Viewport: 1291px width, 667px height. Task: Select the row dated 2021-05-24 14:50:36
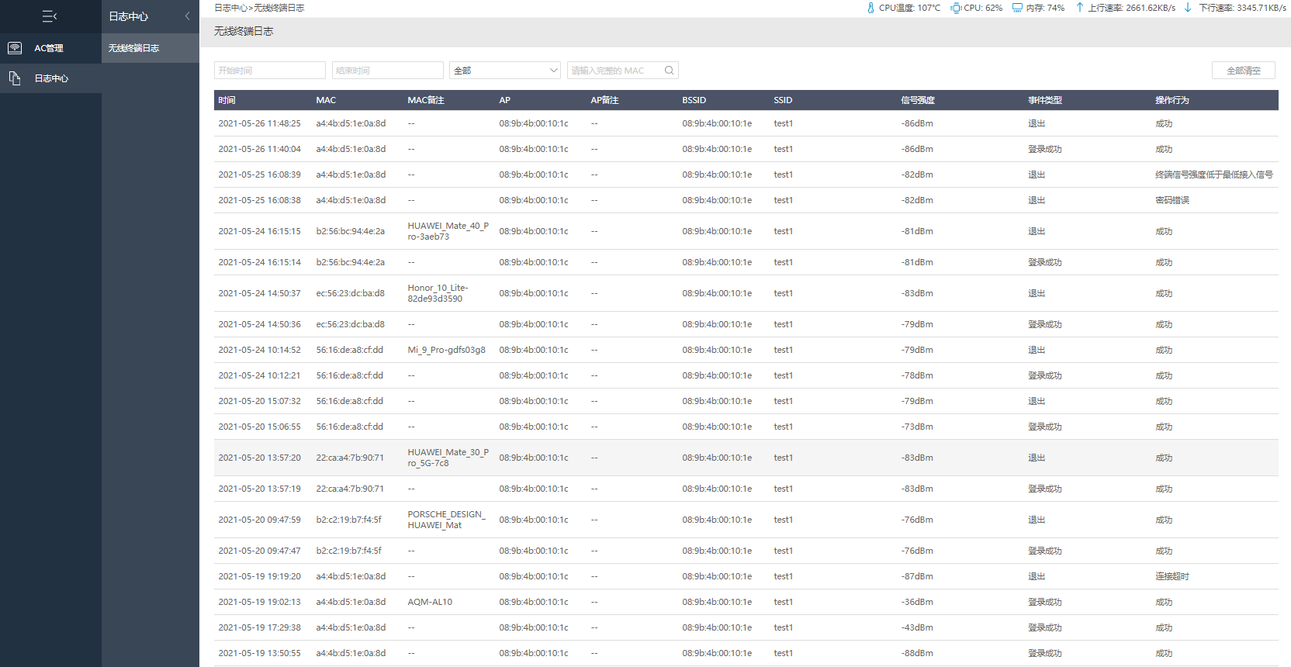(746, 324)
